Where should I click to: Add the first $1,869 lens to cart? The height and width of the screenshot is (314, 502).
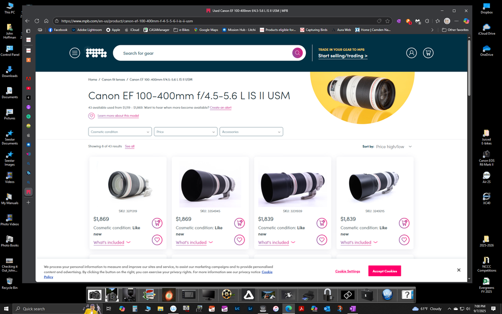(x=157, y=223)
